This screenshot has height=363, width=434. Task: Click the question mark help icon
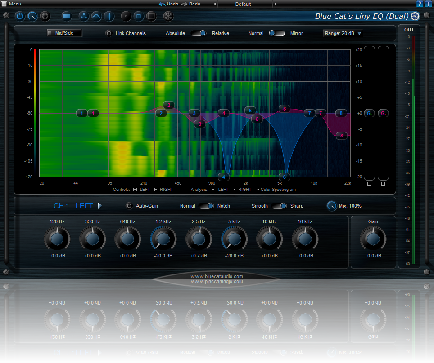(x=420, y=4)
